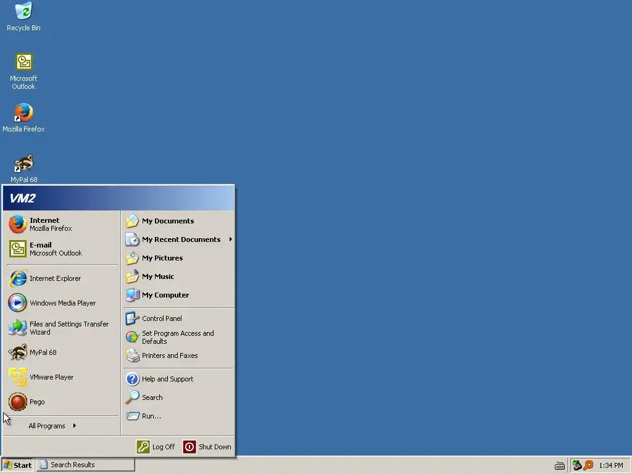Click Shut Down text
Image resolution: width=632 pixels, height=474 pixels.
[215, 447]
